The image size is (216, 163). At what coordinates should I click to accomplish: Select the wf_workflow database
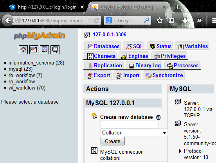click(27, 88)
